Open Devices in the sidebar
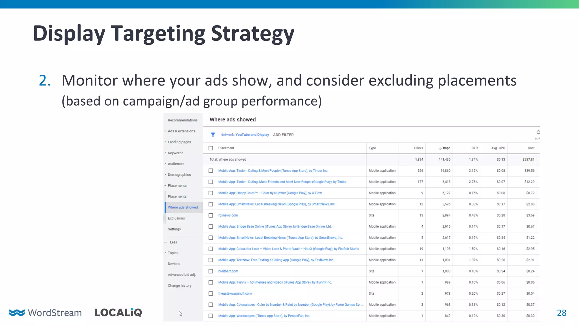 pos(174,264)
